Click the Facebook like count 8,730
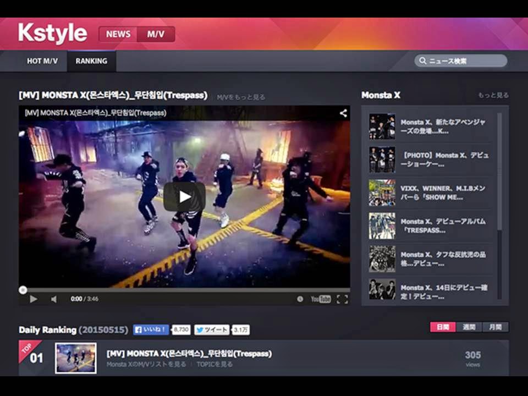The width and height of the screenshot is (528, 396). click(x=181, y=329)
